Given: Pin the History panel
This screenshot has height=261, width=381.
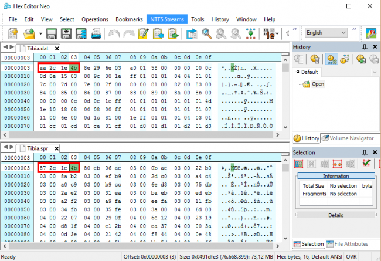Looking at the screenshot, I should (x=365, y=47).
